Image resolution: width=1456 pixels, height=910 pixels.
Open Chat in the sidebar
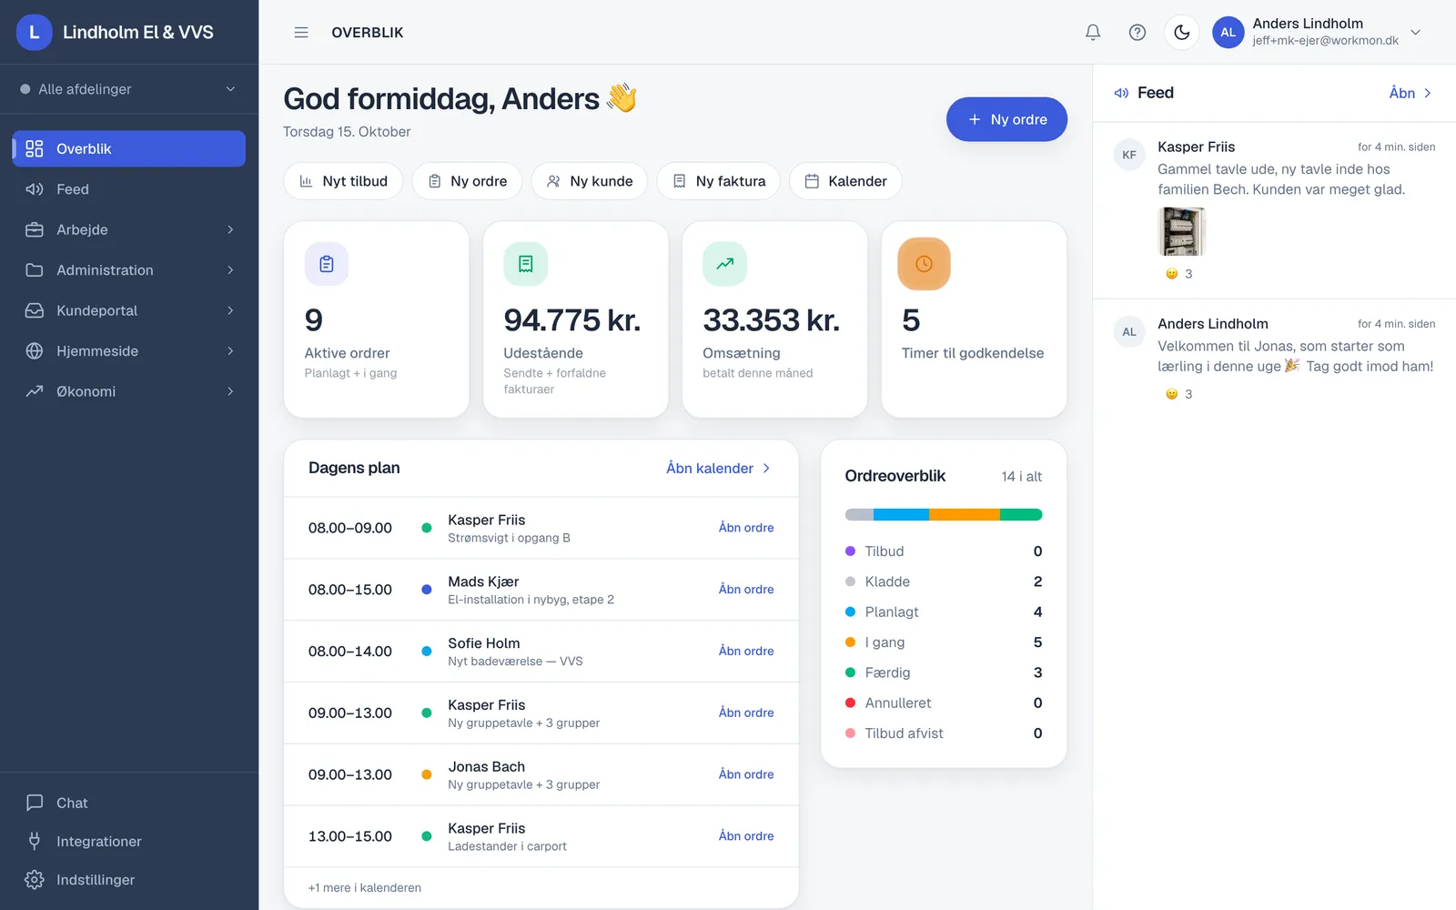[129, 803]
